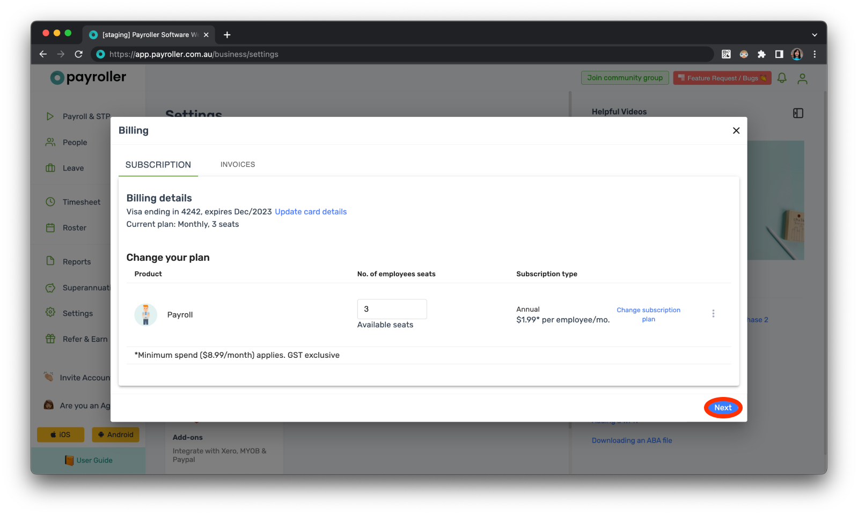Close the Payroller Software browser tab
The height and width of the screenshot is (515, 858).
click(x=206, y=35)
